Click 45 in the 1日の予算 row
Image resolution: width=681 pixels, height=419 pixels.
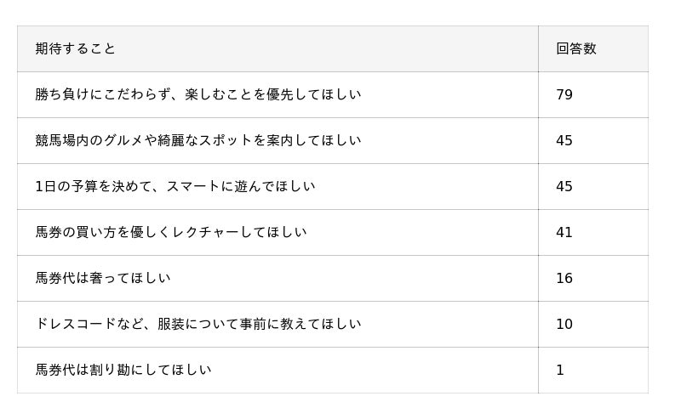[x=564, y=187]
